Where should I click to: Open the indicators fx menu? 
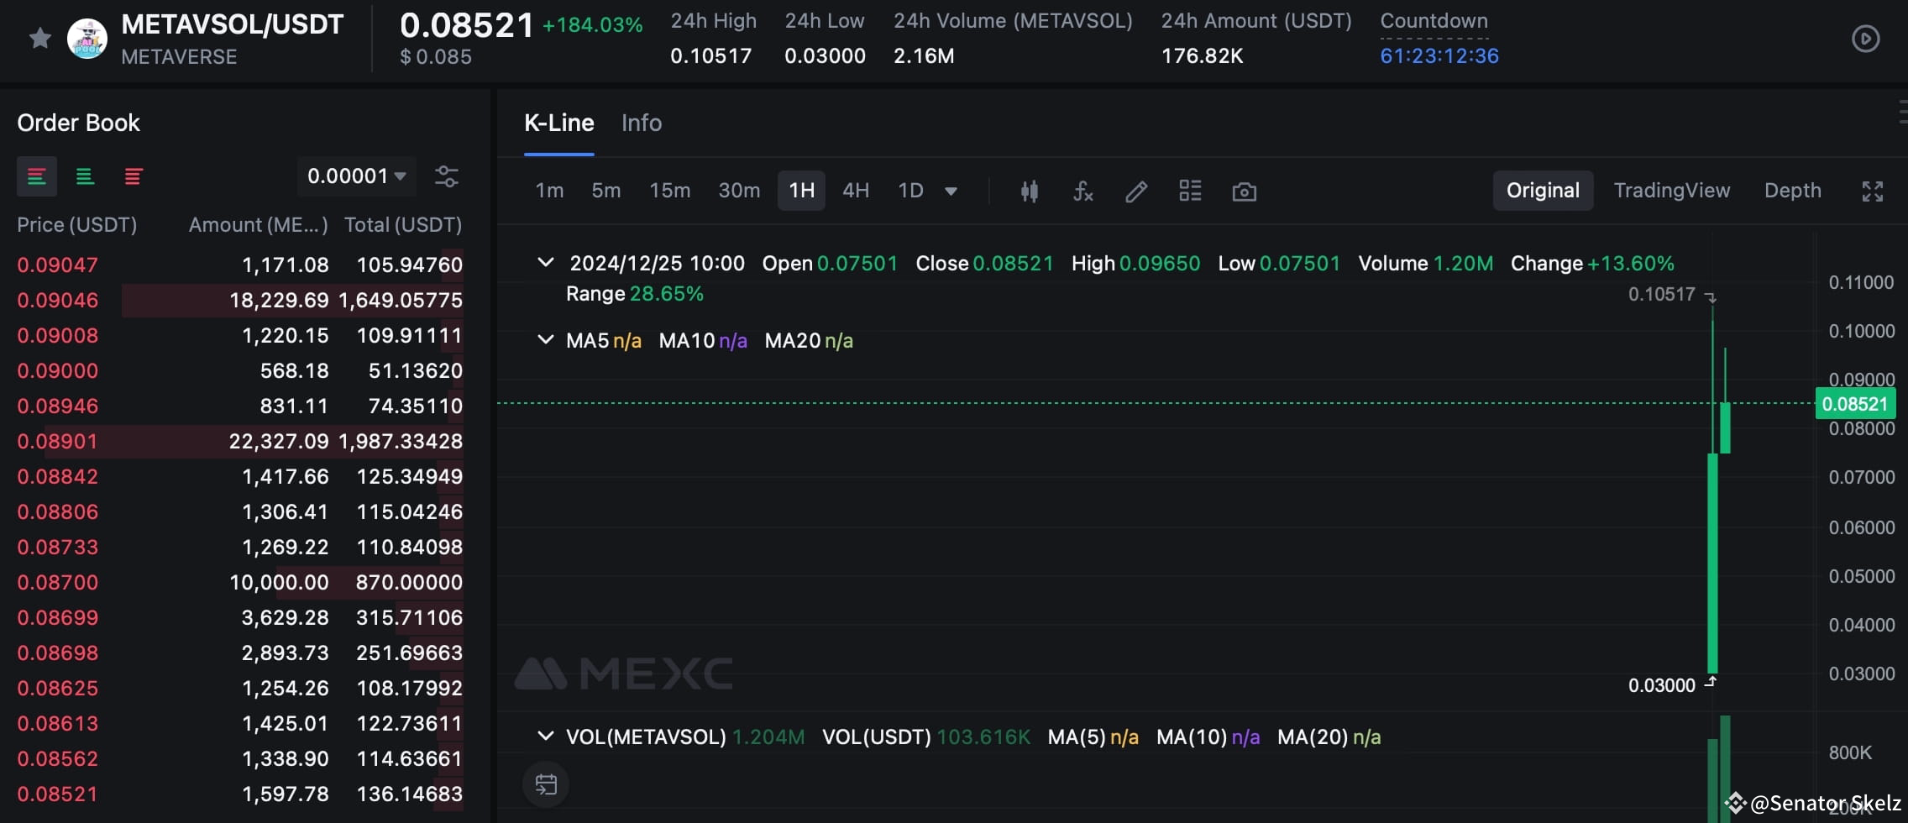pos(1083,191)
